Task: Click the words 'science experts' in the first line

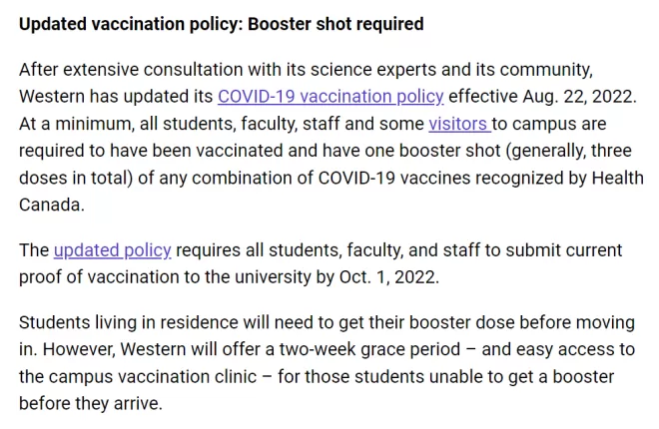Action: 373,70
